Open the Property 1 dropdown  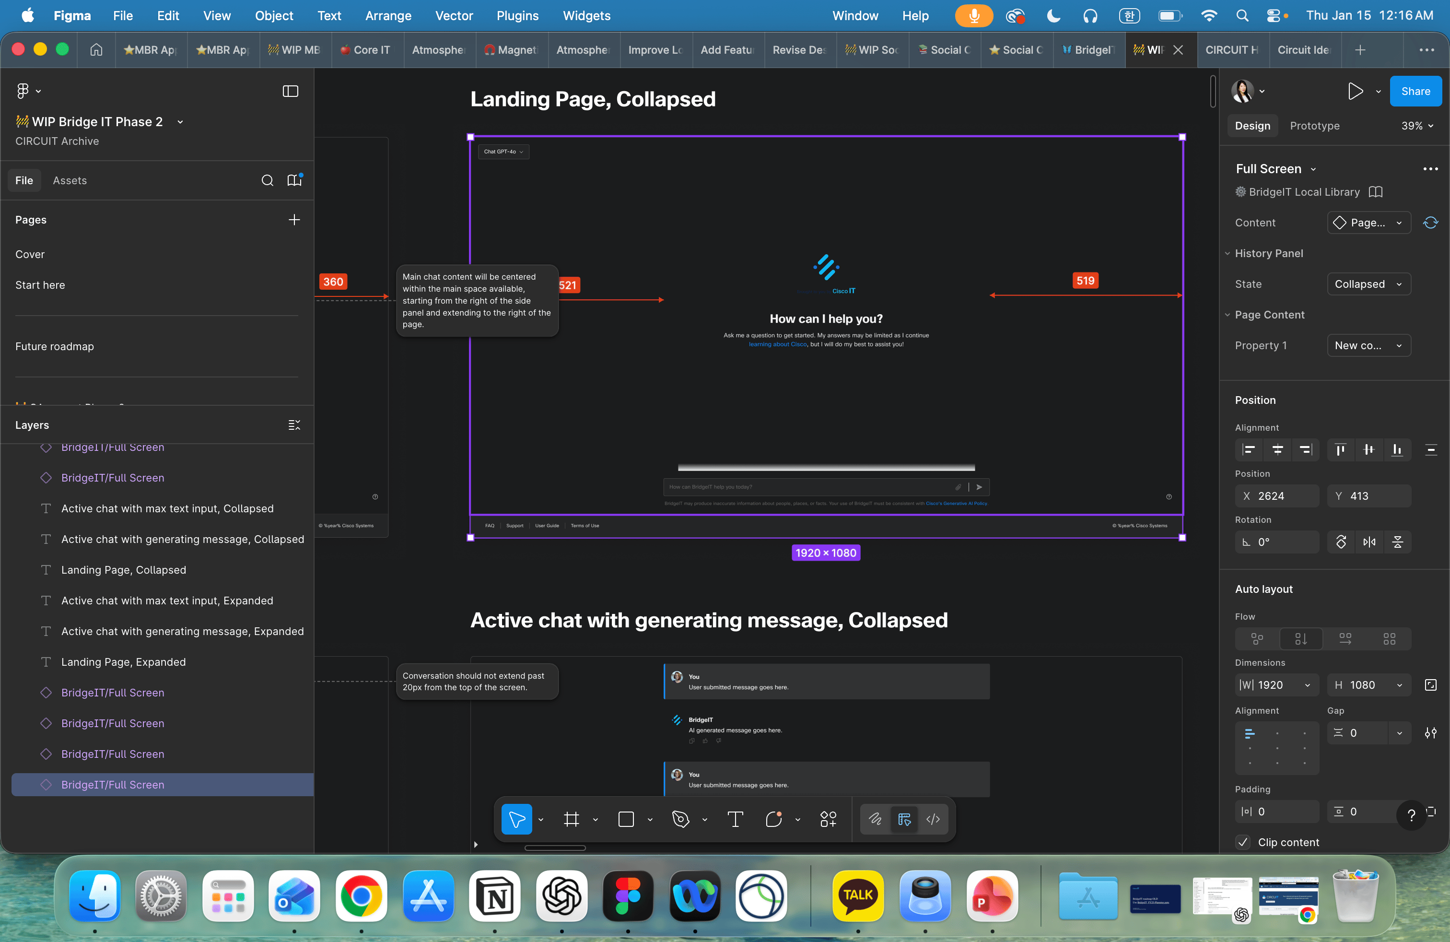[x=1368, y=345]
